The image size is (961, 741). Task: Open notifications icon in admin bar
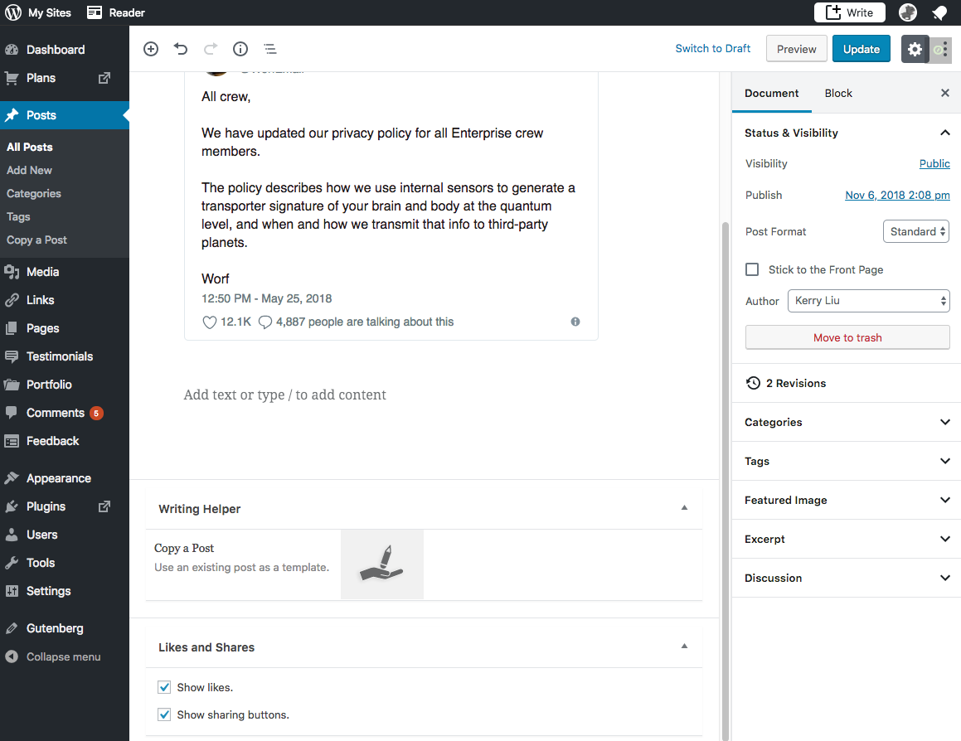click(939, 12)
